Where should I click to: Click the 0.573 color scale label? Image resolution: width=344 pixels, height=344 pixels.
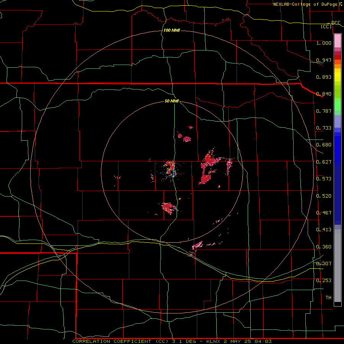(324, 179)
